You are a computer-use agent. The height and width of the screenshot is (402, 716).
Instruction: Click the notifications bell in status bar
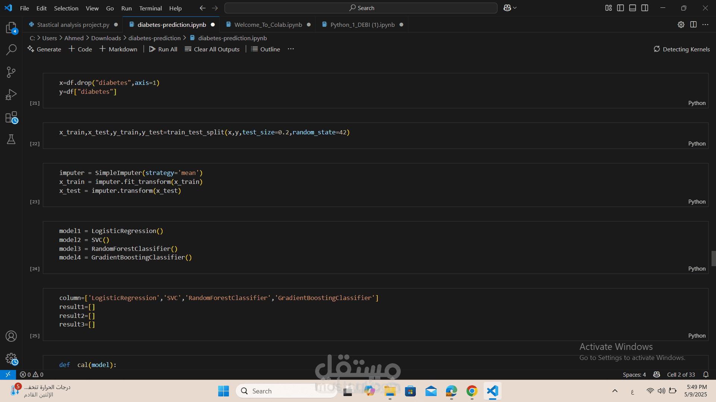706,374
